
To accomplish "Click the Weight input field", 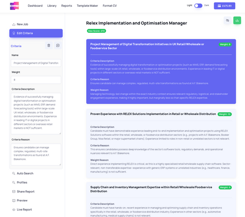I will coord(36,80).
